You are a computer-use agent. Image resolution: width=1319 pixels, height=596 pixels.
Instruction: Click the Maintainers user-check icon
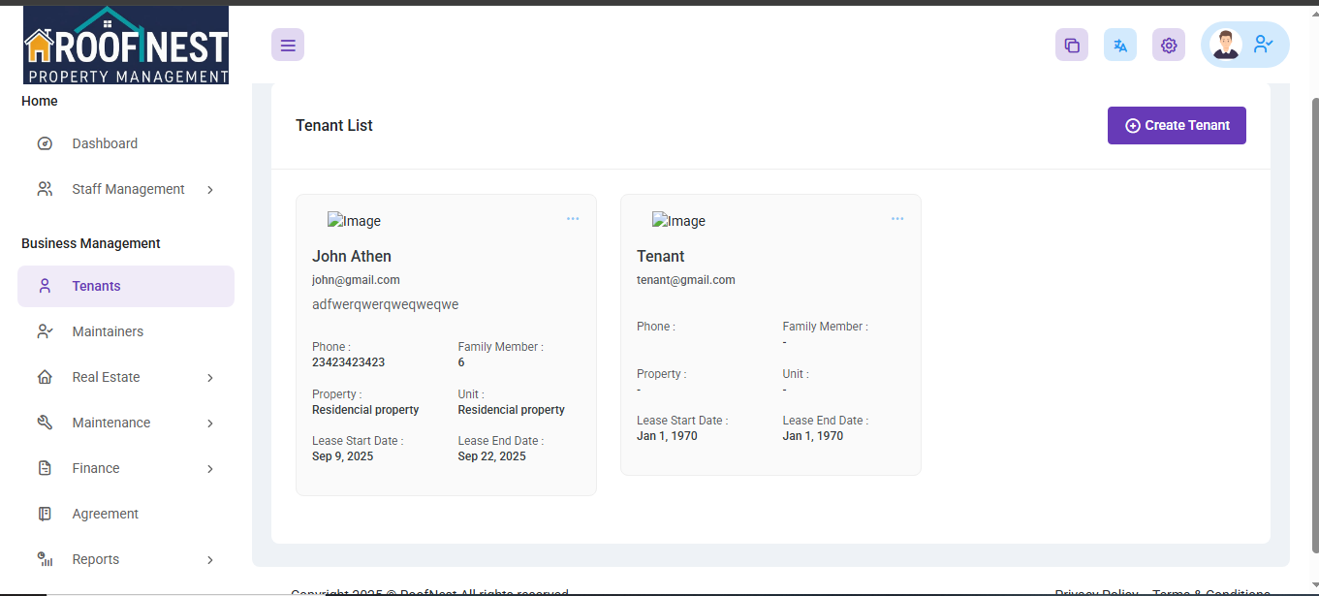45,331
